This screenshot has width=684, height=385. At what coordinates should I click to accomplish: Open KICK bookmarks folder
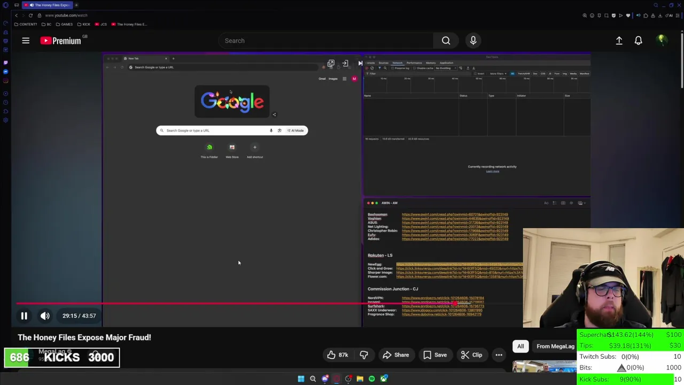pos(84,24)
